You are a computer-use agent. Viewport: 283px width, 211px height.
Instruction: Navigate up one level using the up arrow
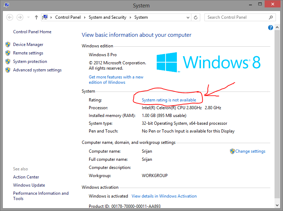point(36,17)
